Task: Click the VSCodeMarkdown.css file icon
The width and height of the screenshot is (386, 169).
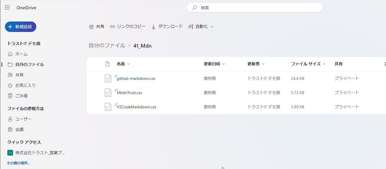Action: click(x=108, y=107)
